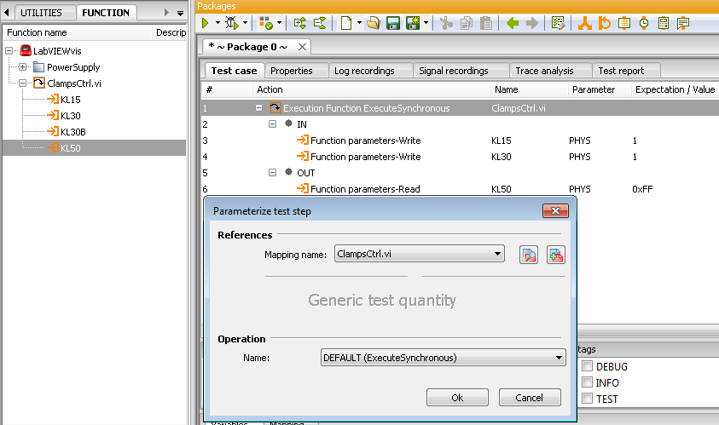This screenshot has height=425, width=719.
Task: Select KL30B in the function tree
Action: click(73, 132)
